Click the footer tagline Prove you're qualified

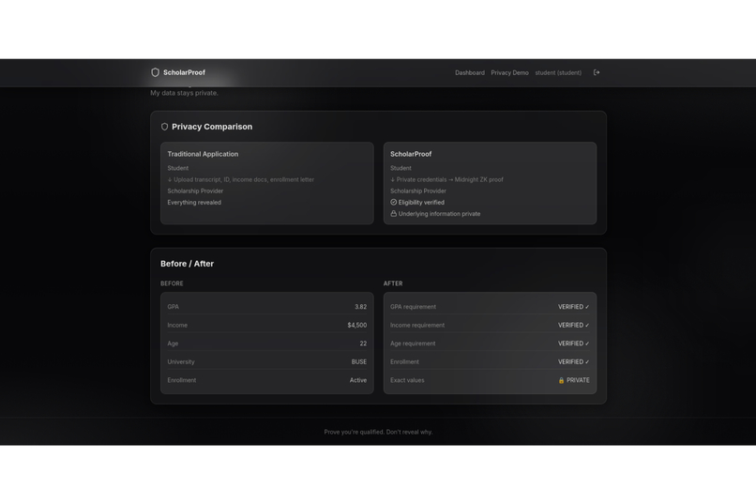click(379, 432)
